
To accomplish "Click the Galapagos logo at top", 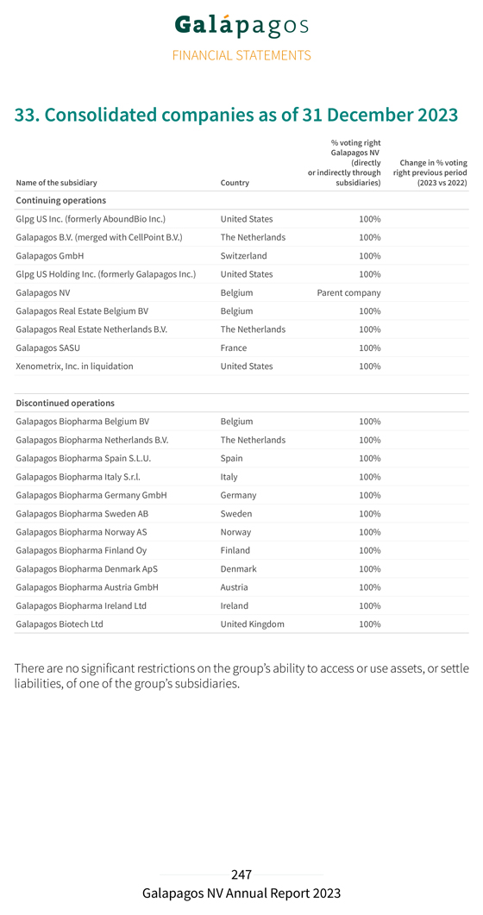I will click(241, 26).
